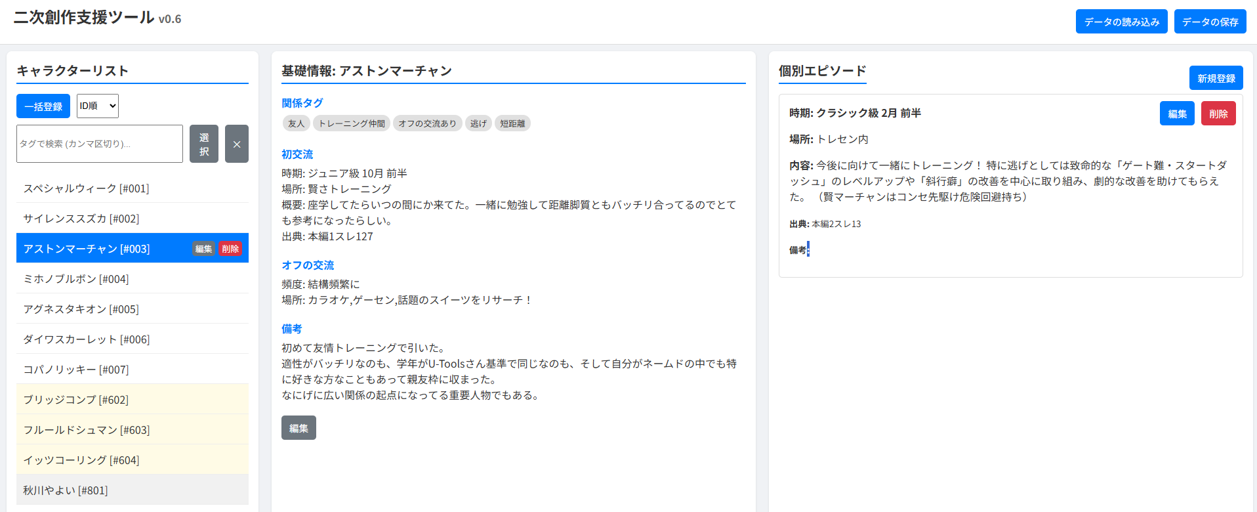Open the ID順 sort dropdown

97,106
